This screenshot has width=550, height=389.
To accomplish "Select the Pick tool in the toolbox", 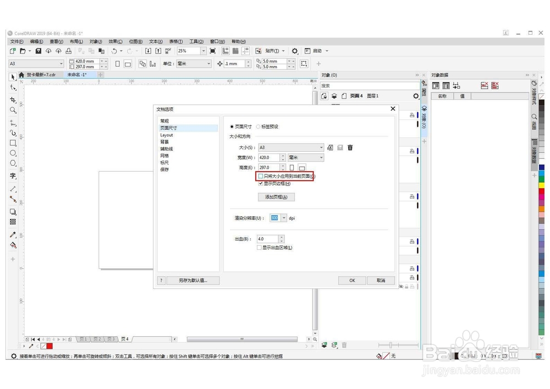I will tap(13, 76).
